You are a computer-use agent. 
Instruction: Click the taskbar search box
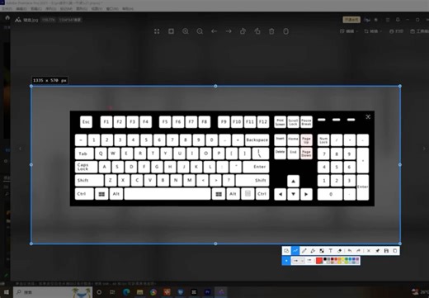(53, 292)
